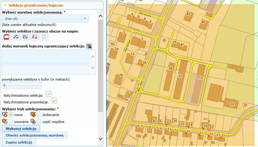The height and width of the screenshot is (147, 258).
Task: Click building labeled 1b on the map
Action: point(119,80)
